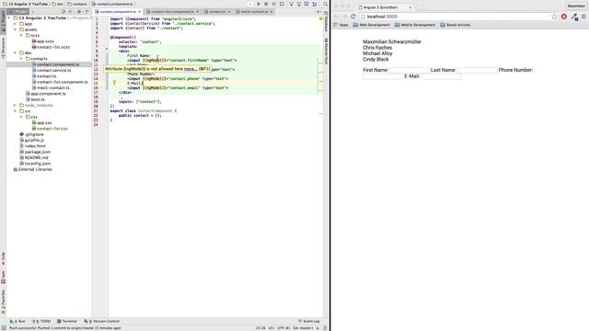Click the E-Mail input field
589x331 pixels.
point(441,76)
